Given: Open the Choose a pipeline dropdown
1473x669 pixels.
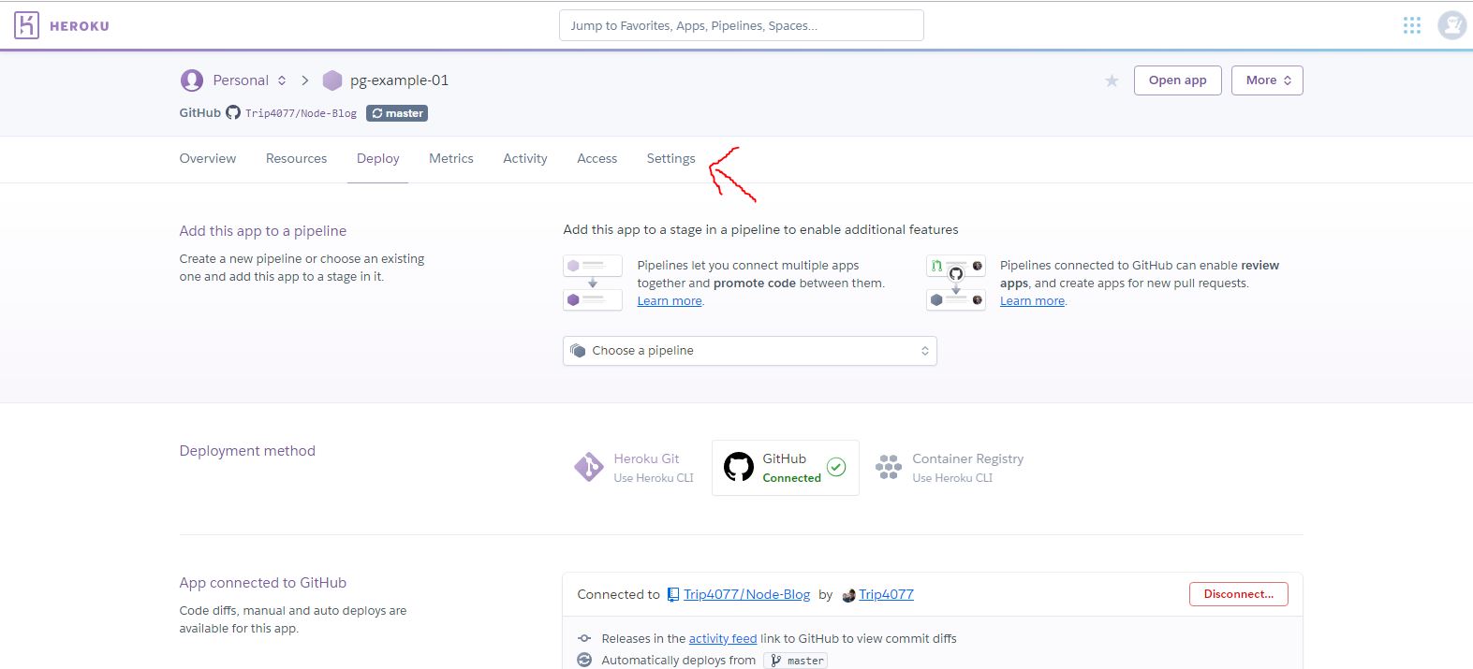Looking at the screenshot, I should pos(750,351).
